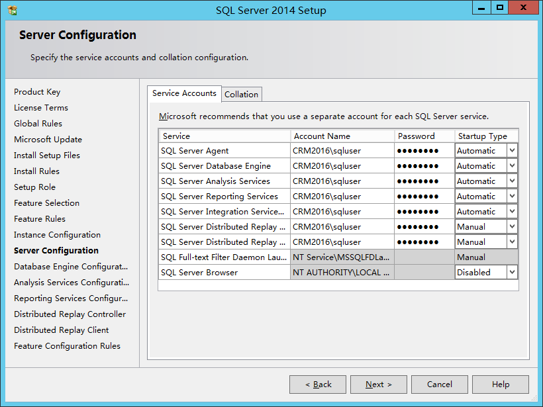Click password field for SQL Server Database Engine

click(x=424, y=165)
